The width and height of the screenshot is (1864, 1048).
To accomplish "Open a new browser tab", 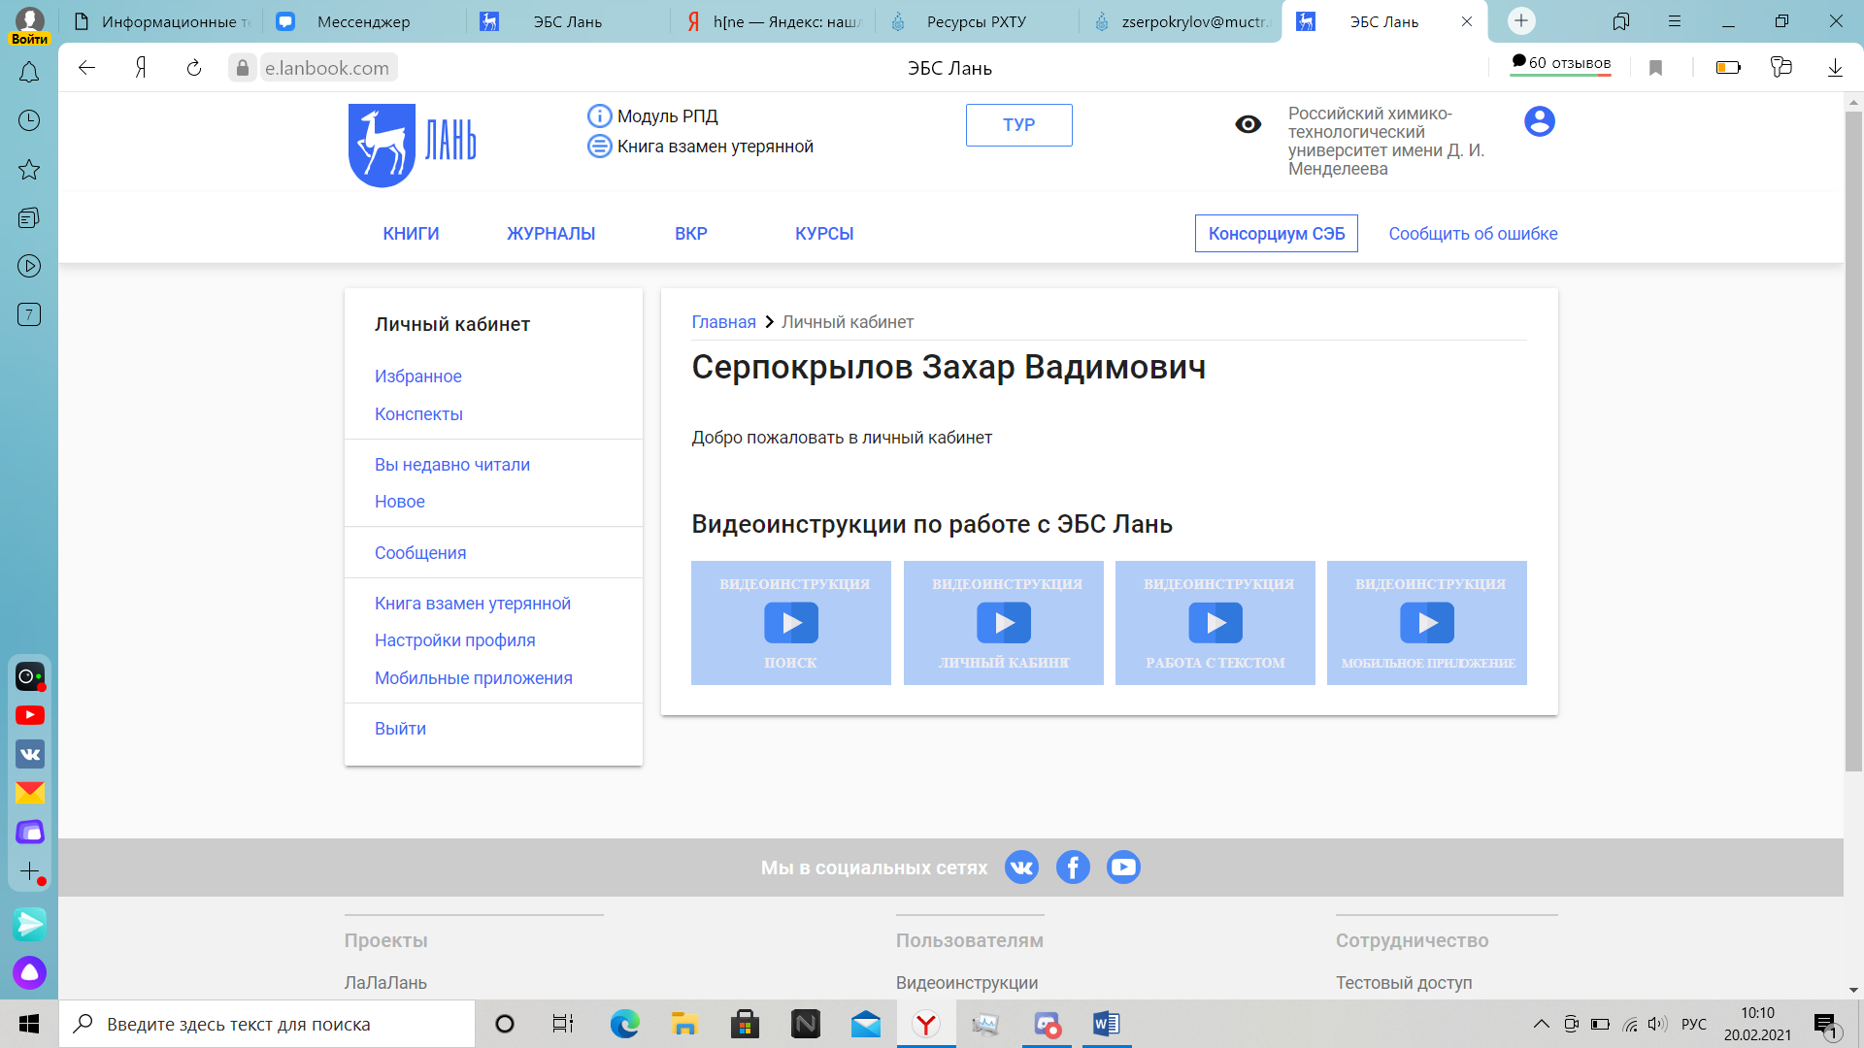I will point(1521,20).
